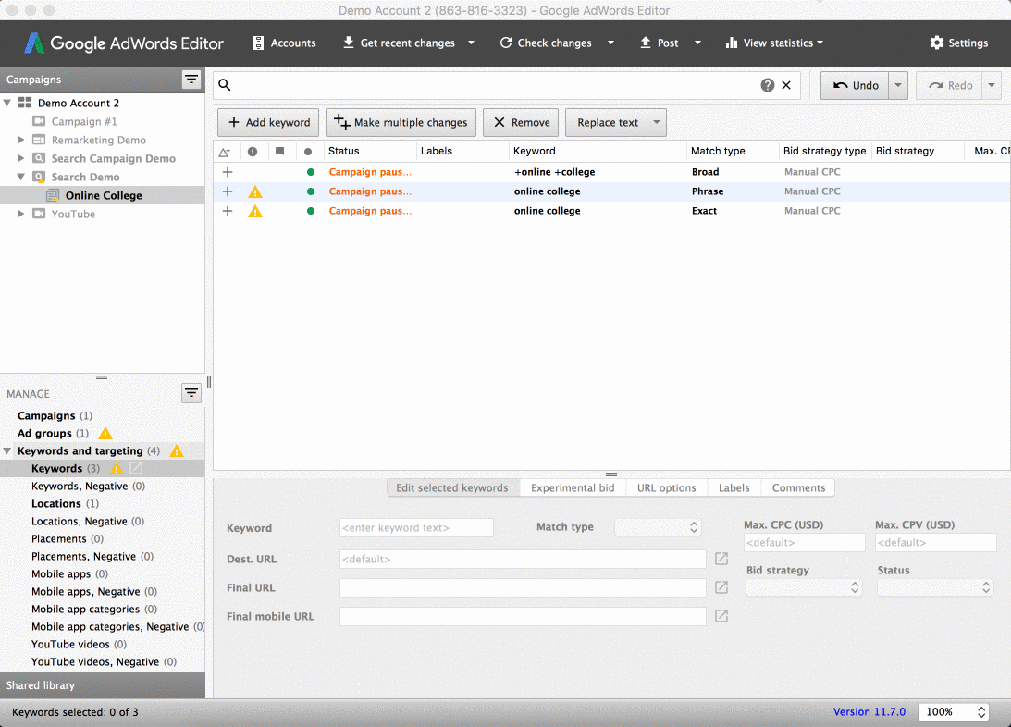Collapse Keywords and targeting section
This screenshot has height=727, width=1011.
7,450
